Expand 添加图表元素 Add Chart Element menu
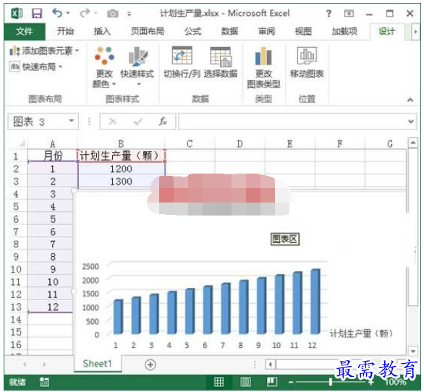The width and height of the screenshot is (424, 392). pyautogui.click(x=44, y=51)
